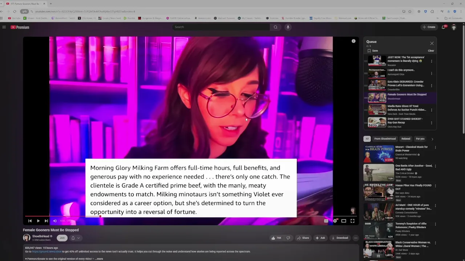Viewport: 465px width, 261px height.
Task: Open the ground.news/shoe link in description
Action: click(46, 252)
